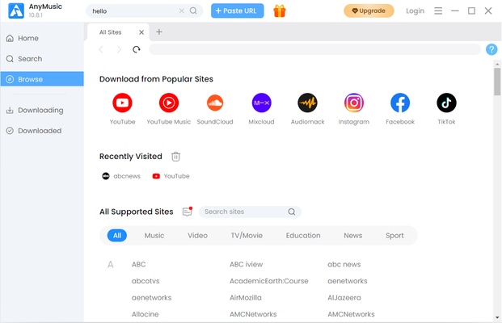Screen dimensions: 502x323
Task: Open Audiomack site icon
Action: point(308,103)
